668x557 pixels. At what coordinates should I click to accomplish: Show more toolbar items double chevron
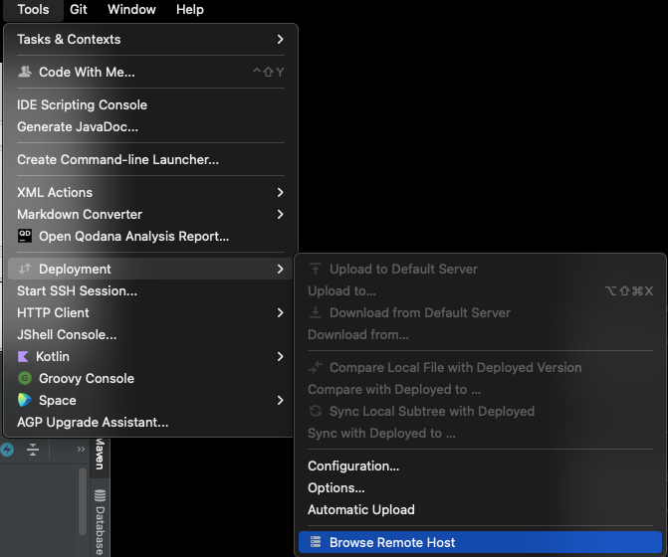click(81, 449)
